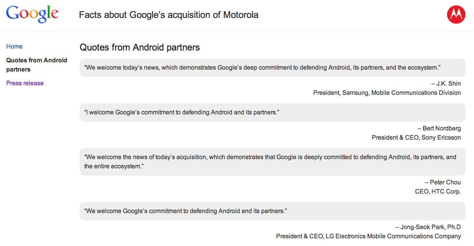Click the Jong-Seok Park, Ph.D name

point(428,227)
